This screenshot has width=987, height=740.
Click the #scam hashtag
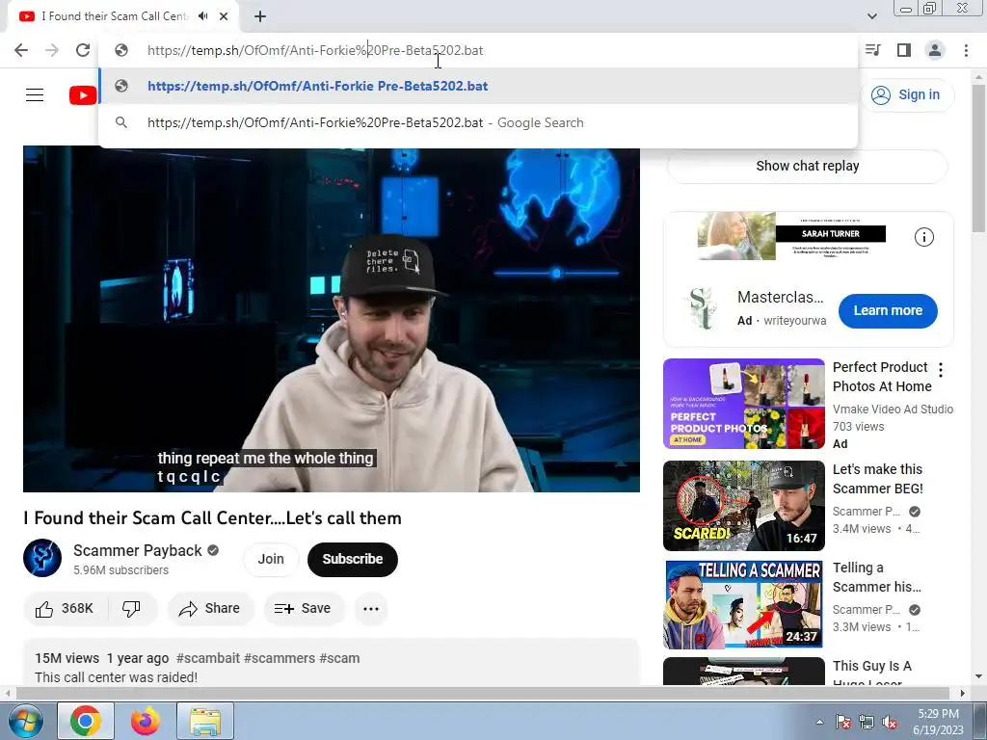[x=339, y=658]
